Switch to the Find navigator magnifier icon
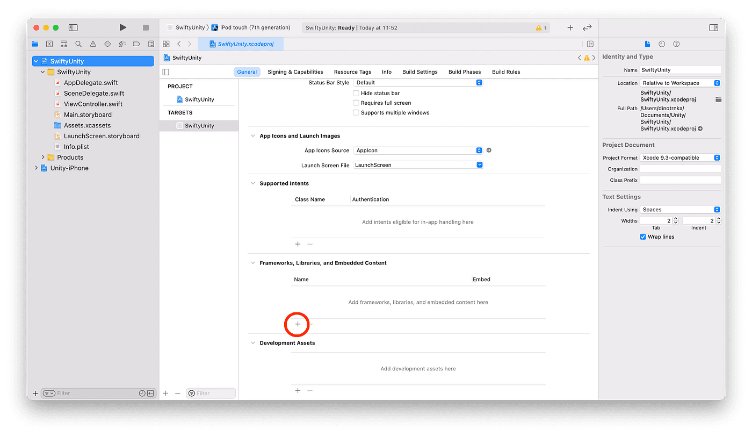The height and width of the screenshot is (436, 752). [x=78, y=44]
